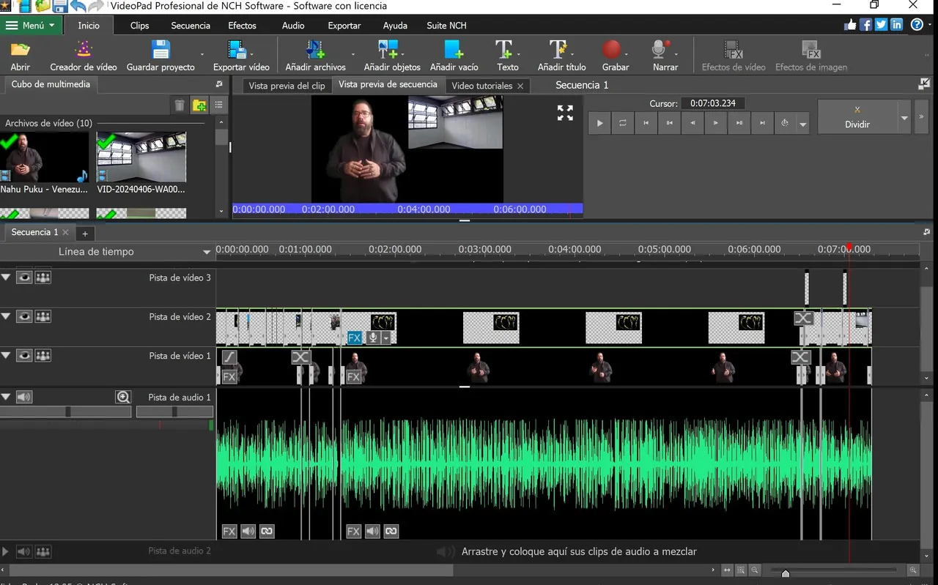The width and height of the screenshot is (938, 585).
Task: Hide Pista de vídeo 3 with eye icon
Action: pos(24,277)
